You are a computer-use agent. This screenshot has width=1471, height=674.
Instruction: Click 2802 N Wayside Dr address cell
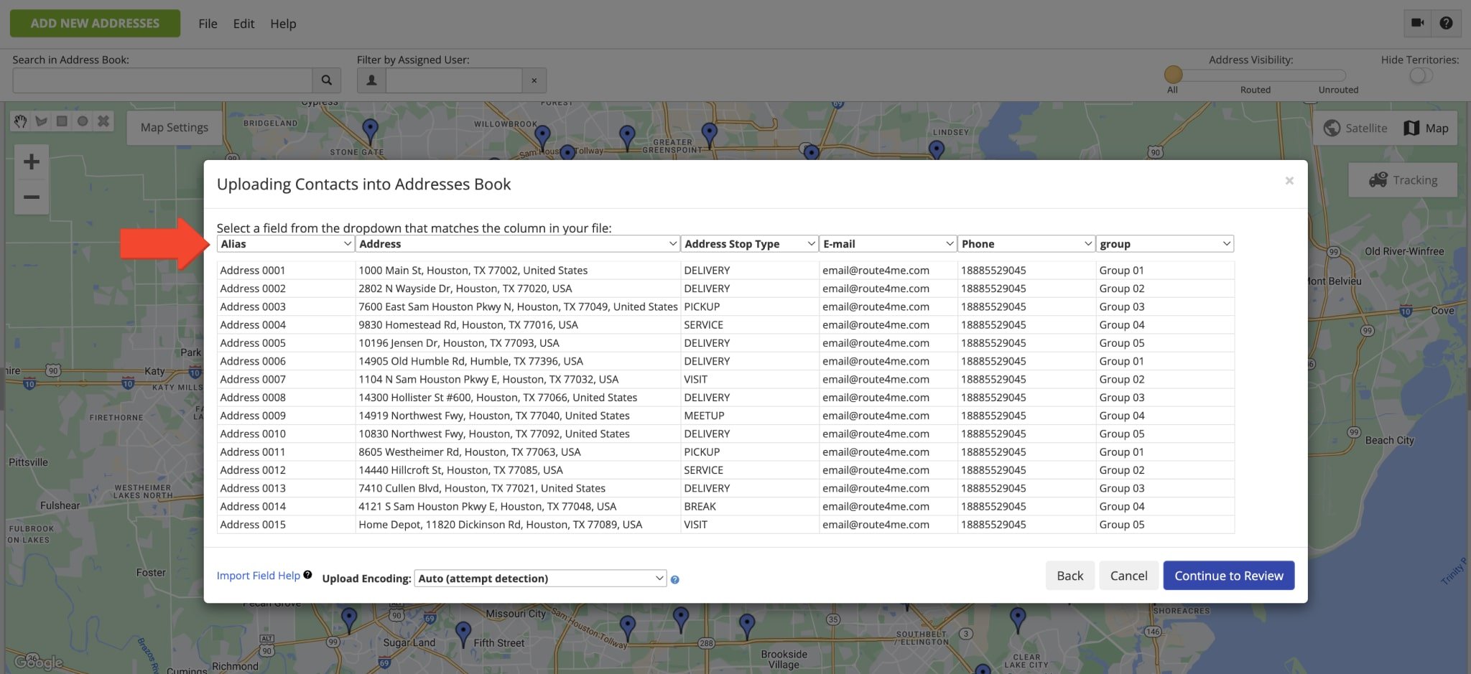518,289
